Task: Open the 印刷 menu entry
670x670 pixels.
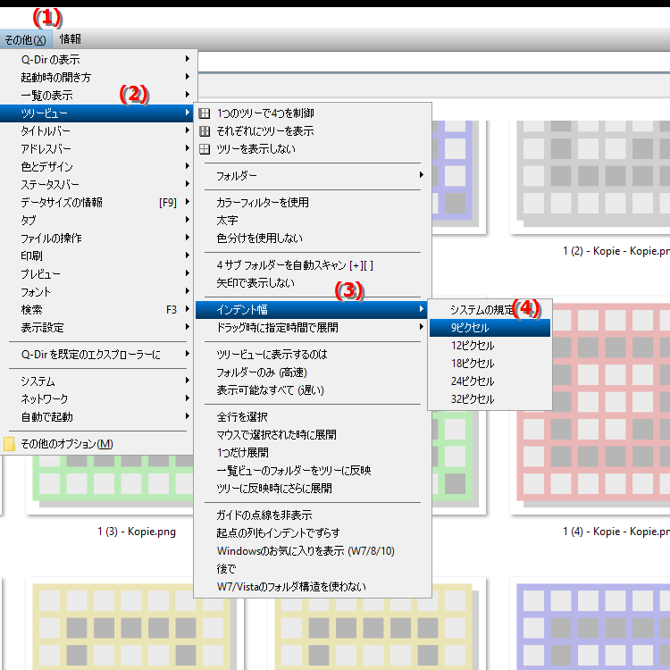Action: click(96, 256)
